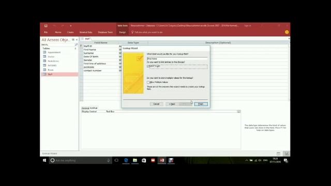This screenshot has height=186, width=331.
Task: Click the microphone icon in the taskbar search box
Action: point(108,160)
